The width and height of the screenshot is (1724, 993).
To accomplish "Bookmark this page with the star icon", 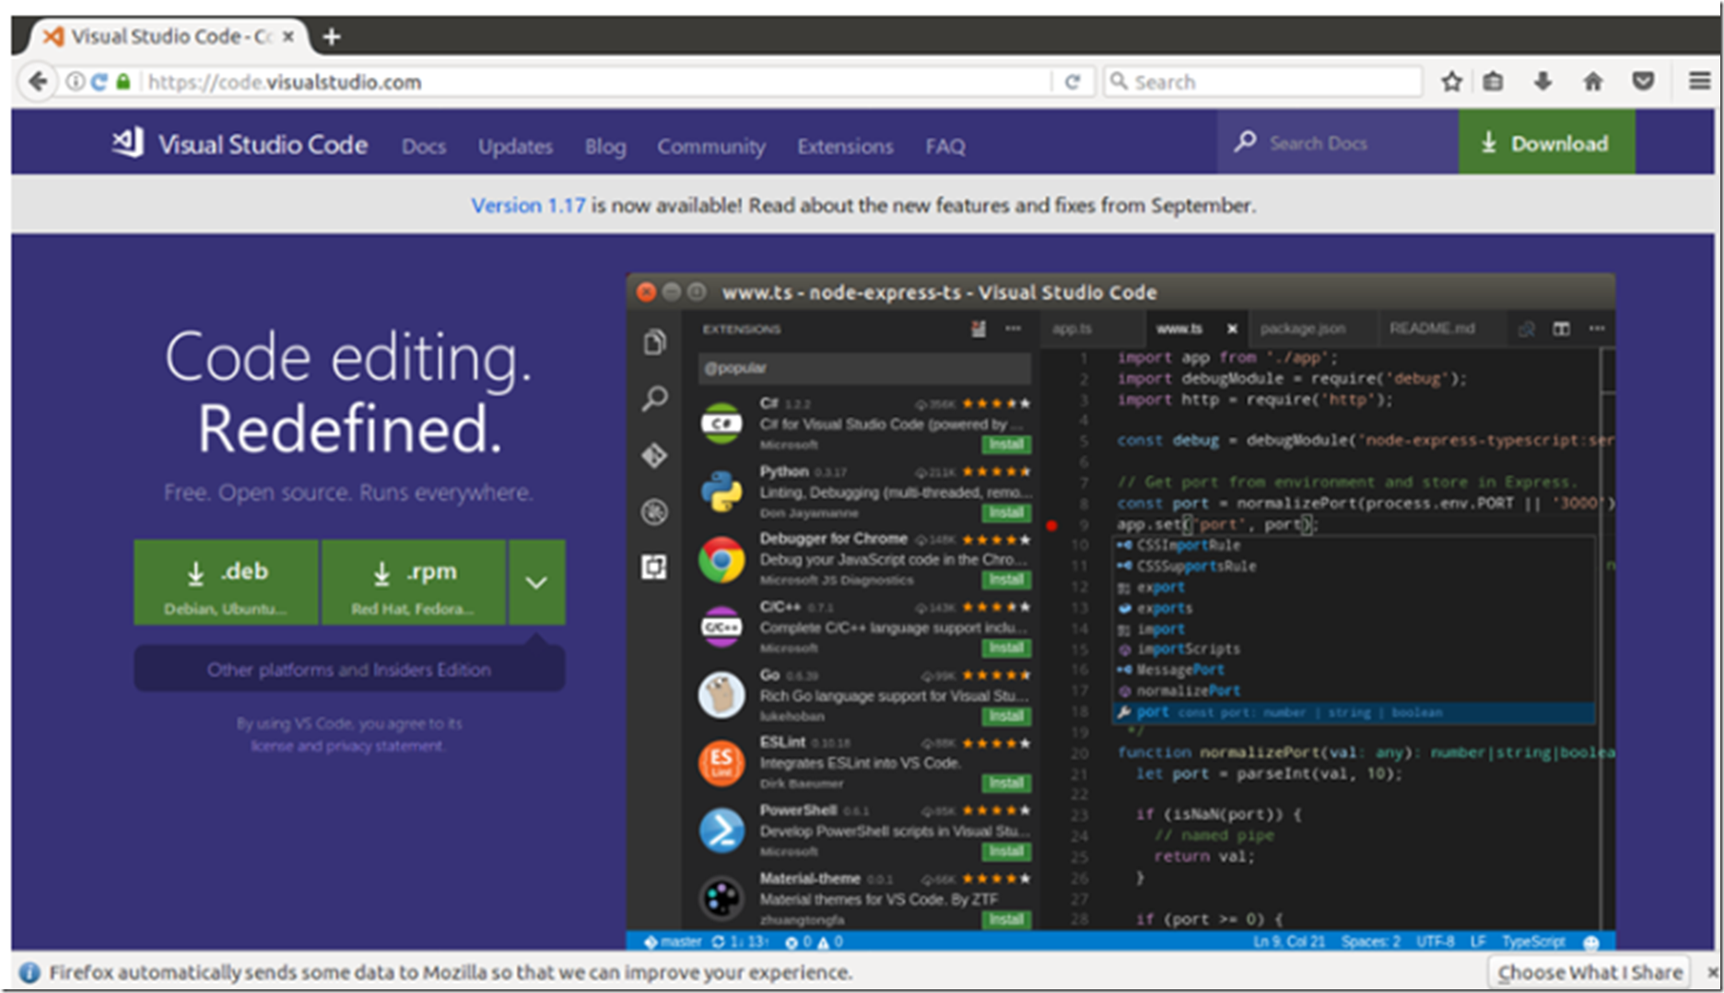I will 1452,82.
